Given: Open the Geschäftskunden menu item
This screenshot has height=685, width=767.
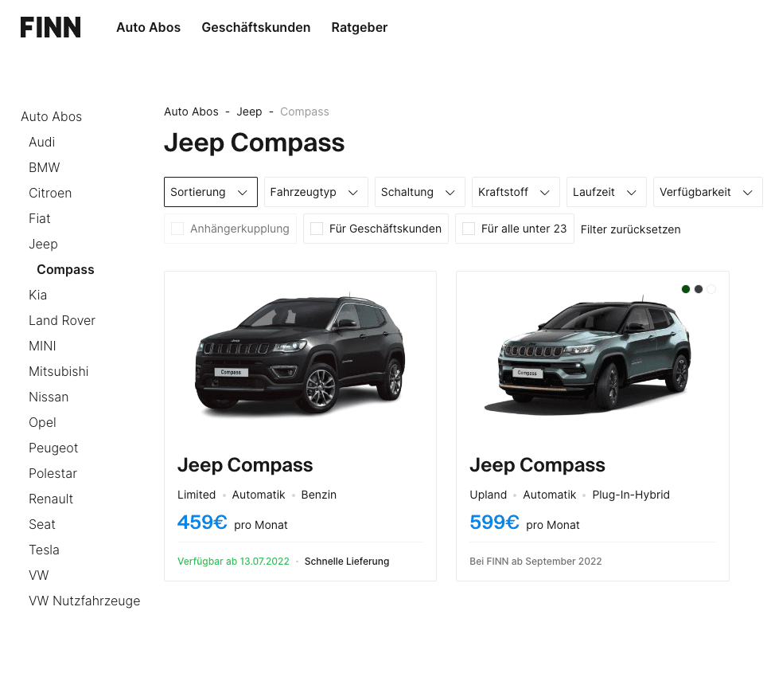Looking at the screenshot, I should (256, 27).
